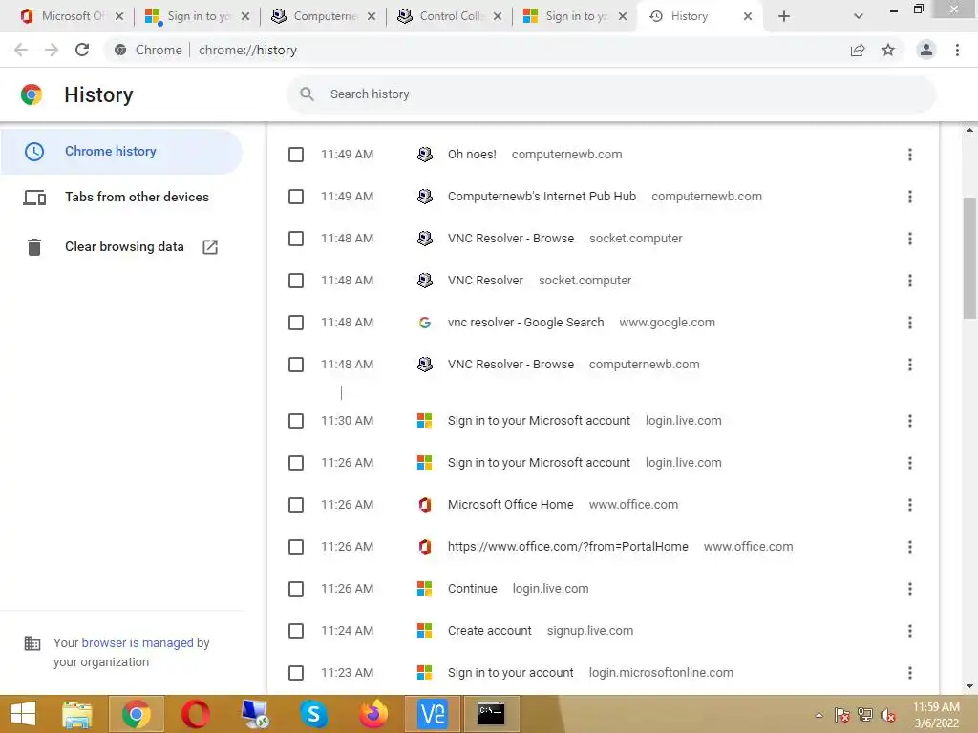The width and height of the screenshot is (978, 733).
Task: Open https://www.office.com/?from=PortalHome link
Action: point(568,547)
